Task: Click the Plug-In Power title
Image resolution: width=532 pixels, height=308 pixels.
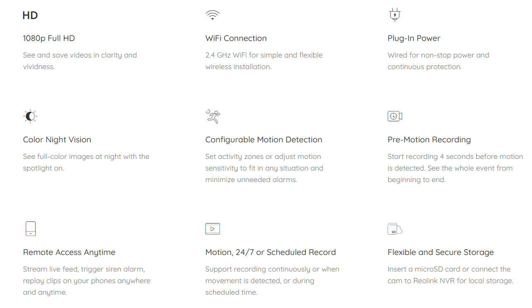Action: pyautogui.click(x=414, y=38)
